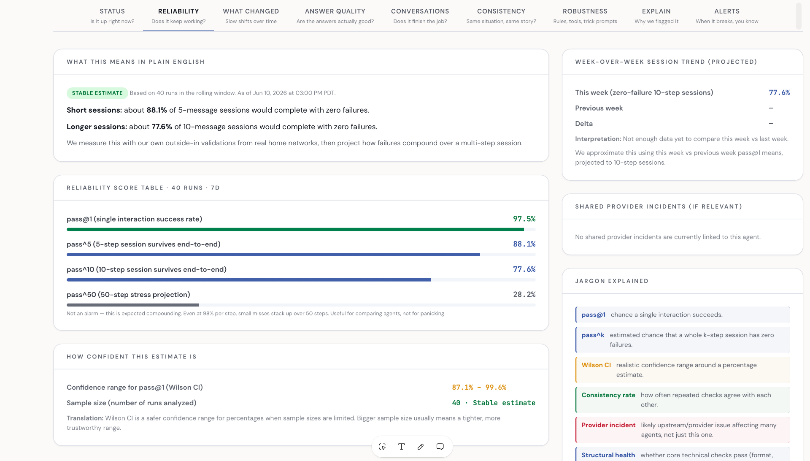810x461 pixels.
Task: Open the Answer Quality tab
Action: 335,16
